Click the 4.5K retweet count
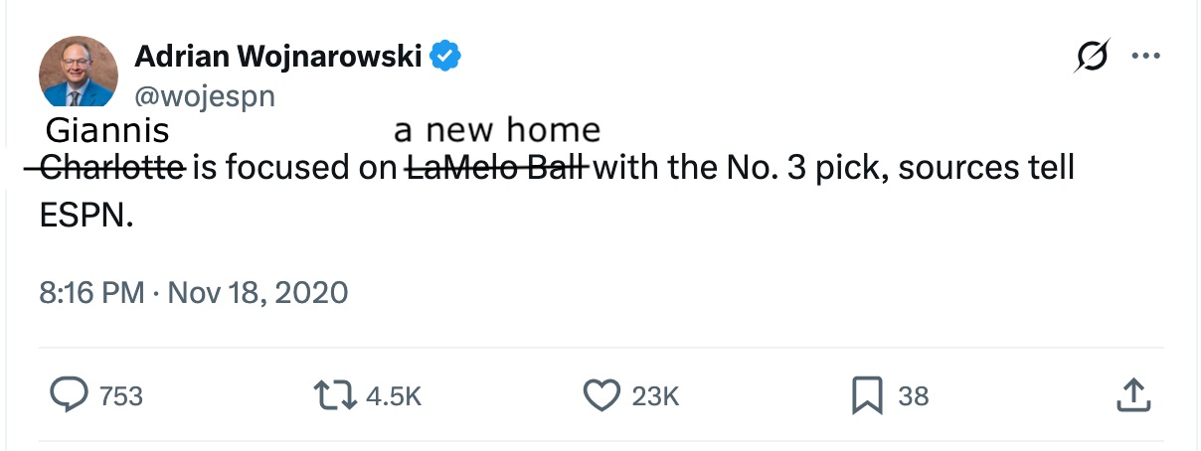Image resolution: width=1201 pixels, height=451 pixels. [x=394, y=396]
